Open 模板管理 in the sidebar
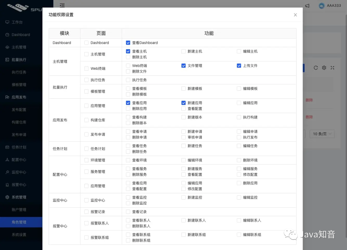This screenshot has height=250, width=347. (x=19, y=85)
